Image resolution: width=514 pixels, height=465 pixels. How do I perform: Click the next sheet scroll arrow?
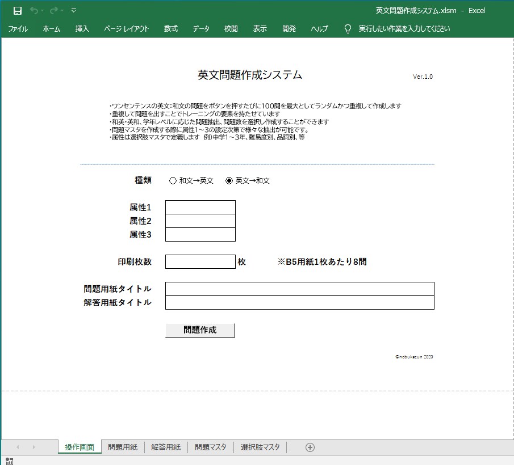click(x=34, y=447)
